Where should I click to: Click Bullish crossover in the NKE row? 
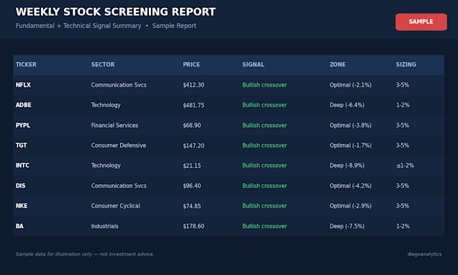pyautogui.click(x=265, y=206)
